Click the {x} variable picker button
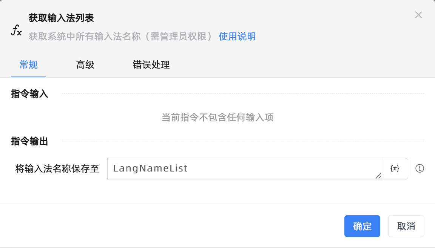The height and width of the screenshot is (248, 435). tap(395, 168)
